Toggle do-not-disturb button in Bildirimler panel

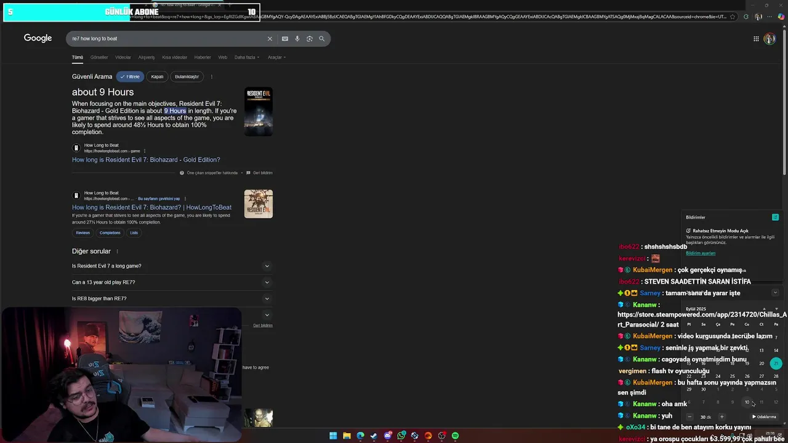point(775,217)
